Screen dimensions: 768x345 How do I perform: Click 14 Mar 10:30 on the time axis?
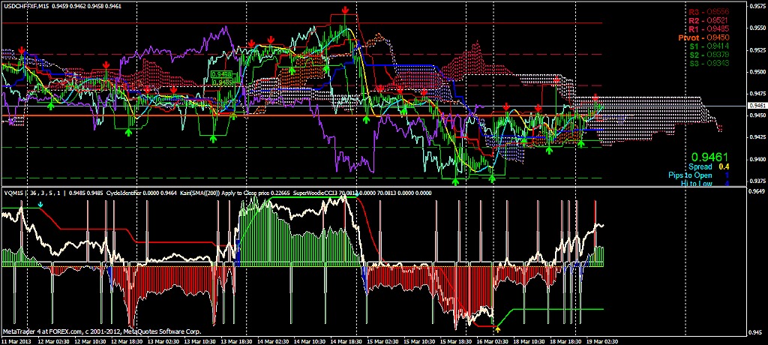310,340
